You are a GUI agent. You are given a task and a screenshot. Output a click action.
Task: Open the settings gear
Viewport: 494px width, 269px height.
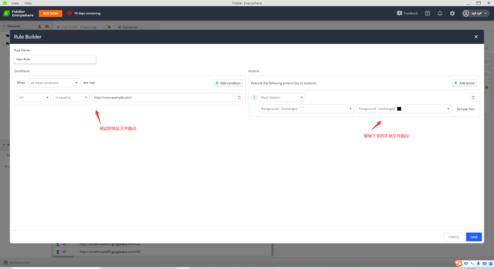(452, 13)
